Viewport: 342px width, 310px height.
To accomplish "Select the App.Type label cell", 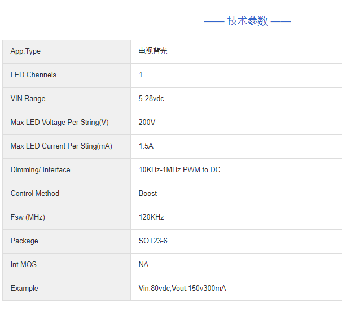I will coord(25,51).
